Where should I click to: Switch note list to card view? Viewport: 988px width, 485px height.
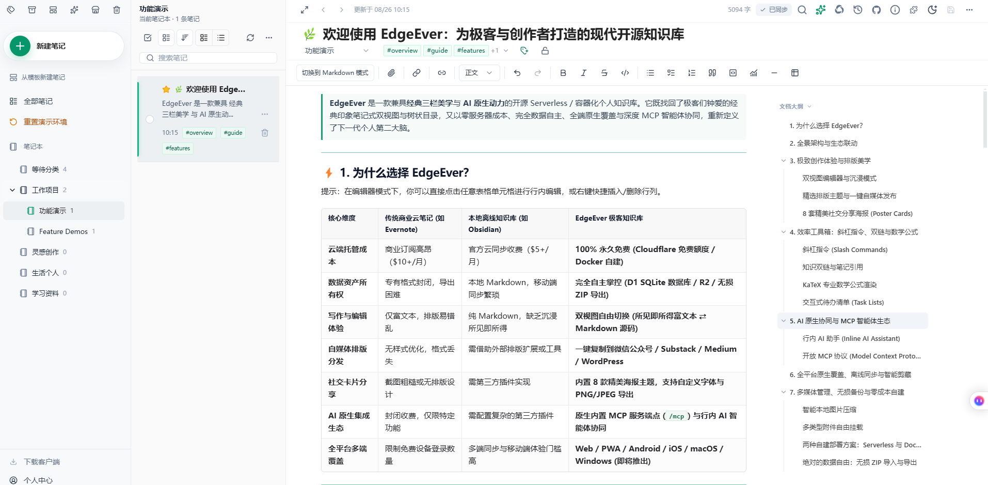pyautogui.click(x=204, y=38)
